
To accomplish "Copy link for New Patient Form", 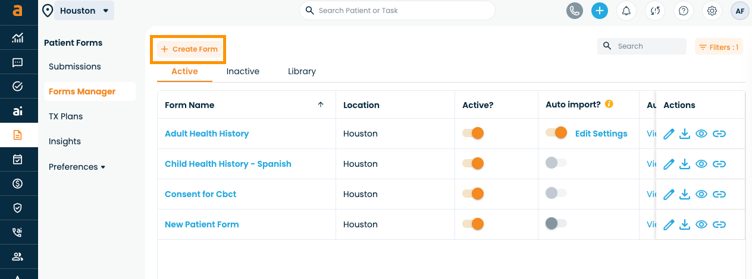I will (719, 224).
